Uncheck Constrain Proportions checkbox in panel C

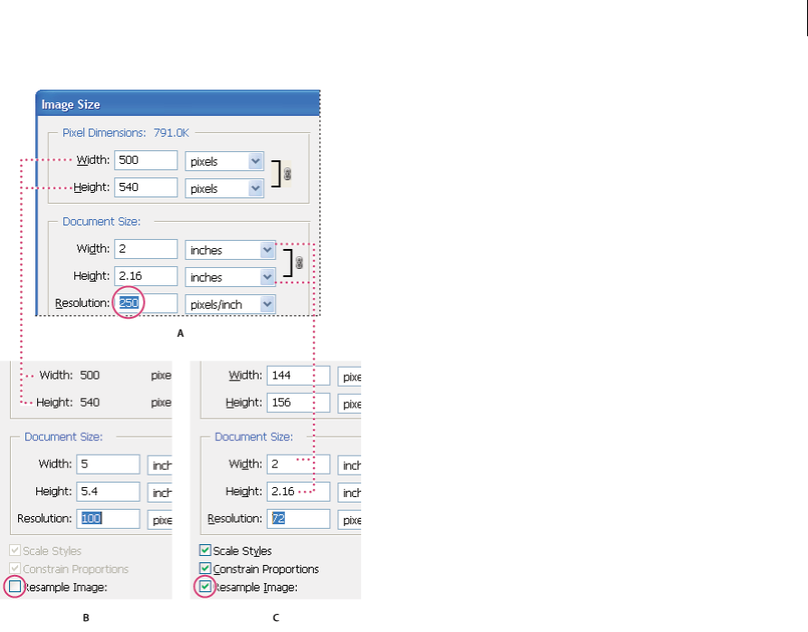point(205,569)
